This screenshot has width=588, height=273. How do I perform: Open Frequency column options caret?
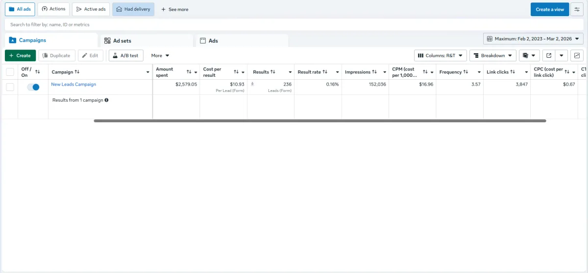point(479,72)
